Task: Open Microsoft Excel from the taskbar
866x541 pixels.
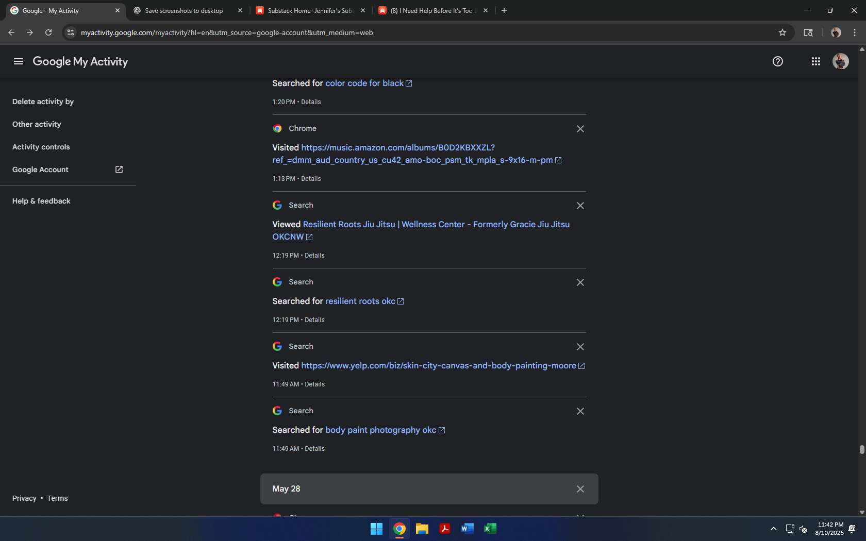Action: 490,529
